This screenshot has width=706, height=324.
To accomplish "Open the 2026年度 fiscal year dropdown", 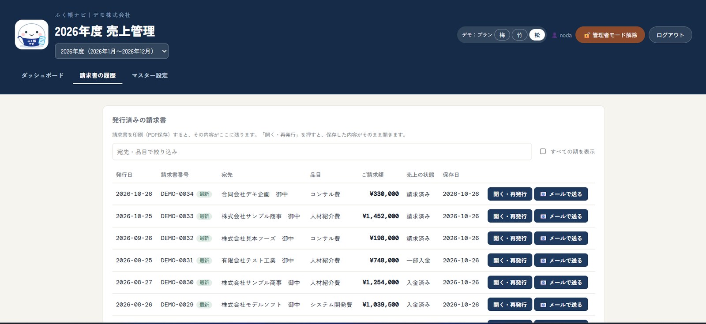I will [112, 51].
